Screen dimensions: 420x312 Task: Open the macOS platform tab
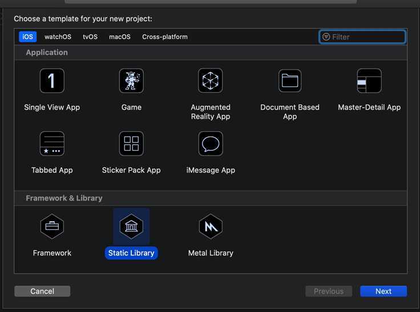coord(120,37)
